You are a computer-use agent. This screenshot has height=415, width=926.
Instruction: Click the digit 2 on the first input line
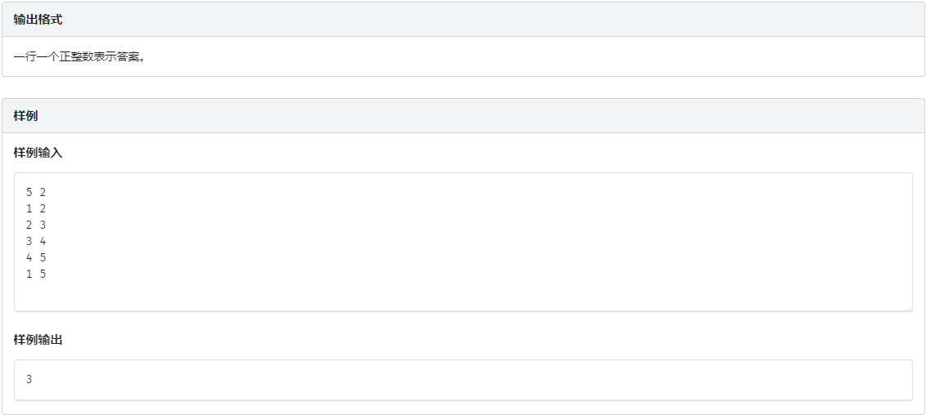tap(43, 192)
